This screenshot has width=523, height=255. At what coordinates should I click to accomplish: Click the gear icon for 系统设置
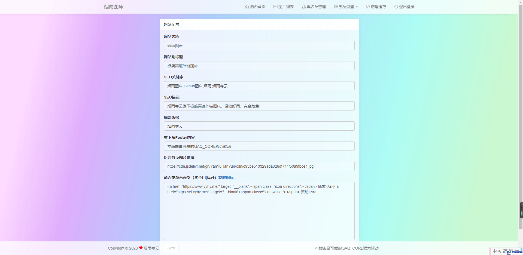(335, 7)
